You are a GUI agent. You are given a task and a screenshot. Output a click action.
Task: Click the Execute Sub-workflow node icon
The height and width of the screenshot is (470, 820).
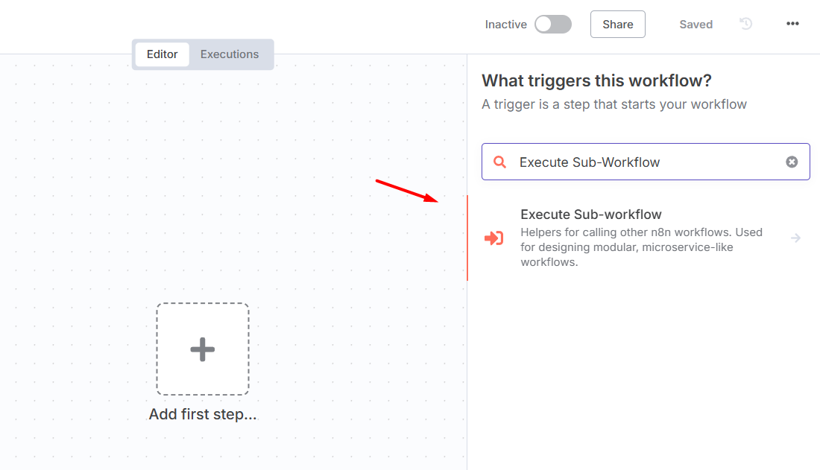point(493,238)
